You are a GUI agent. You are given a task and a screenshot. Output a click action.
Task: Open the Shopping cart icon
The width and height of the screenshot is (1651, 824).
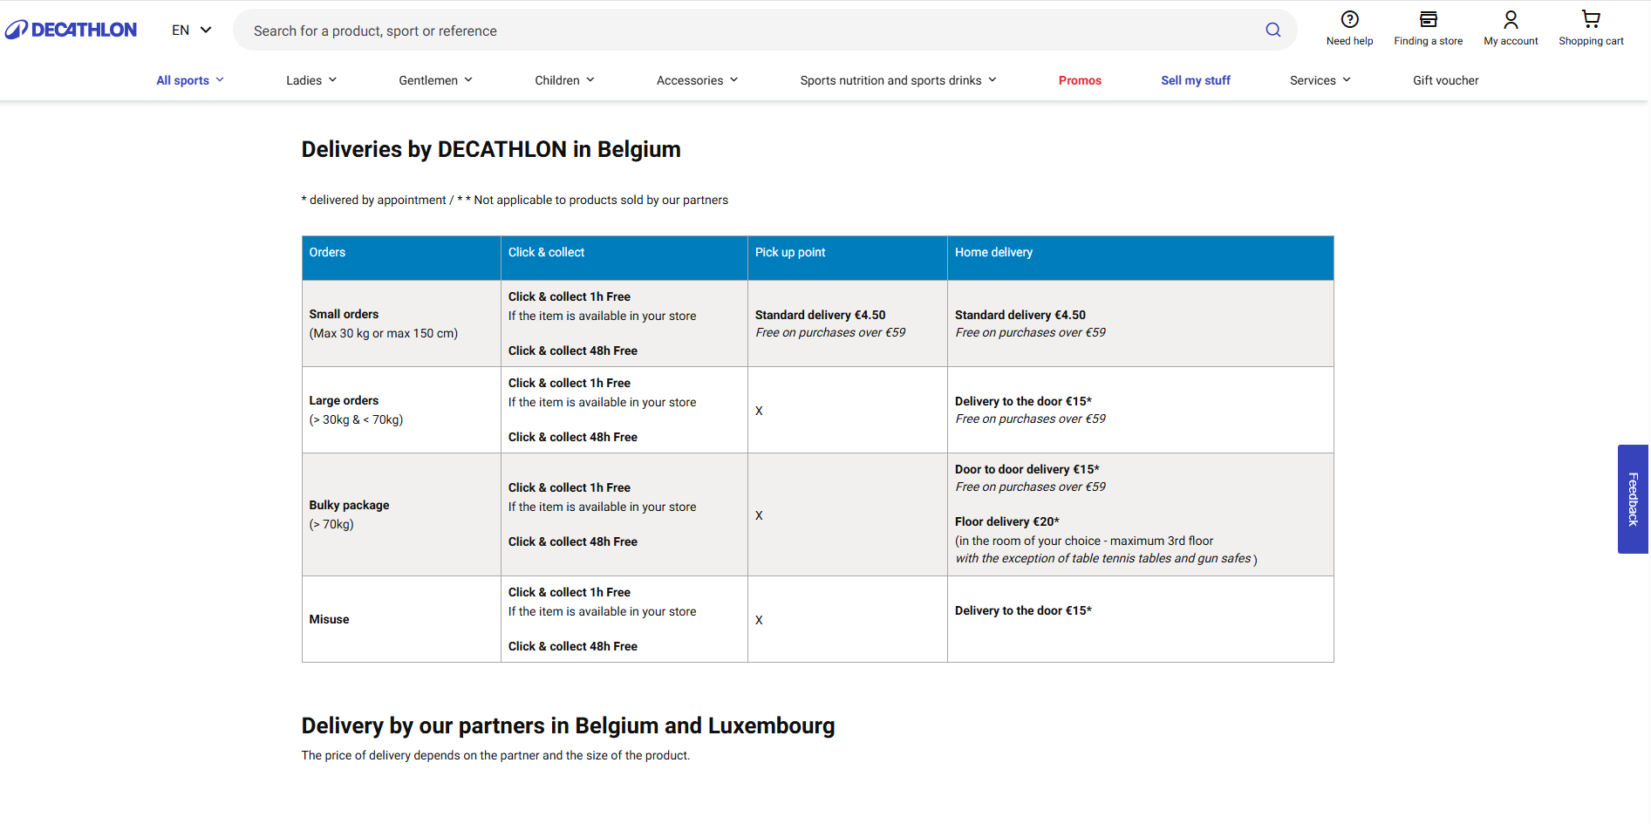(1591, 19)
